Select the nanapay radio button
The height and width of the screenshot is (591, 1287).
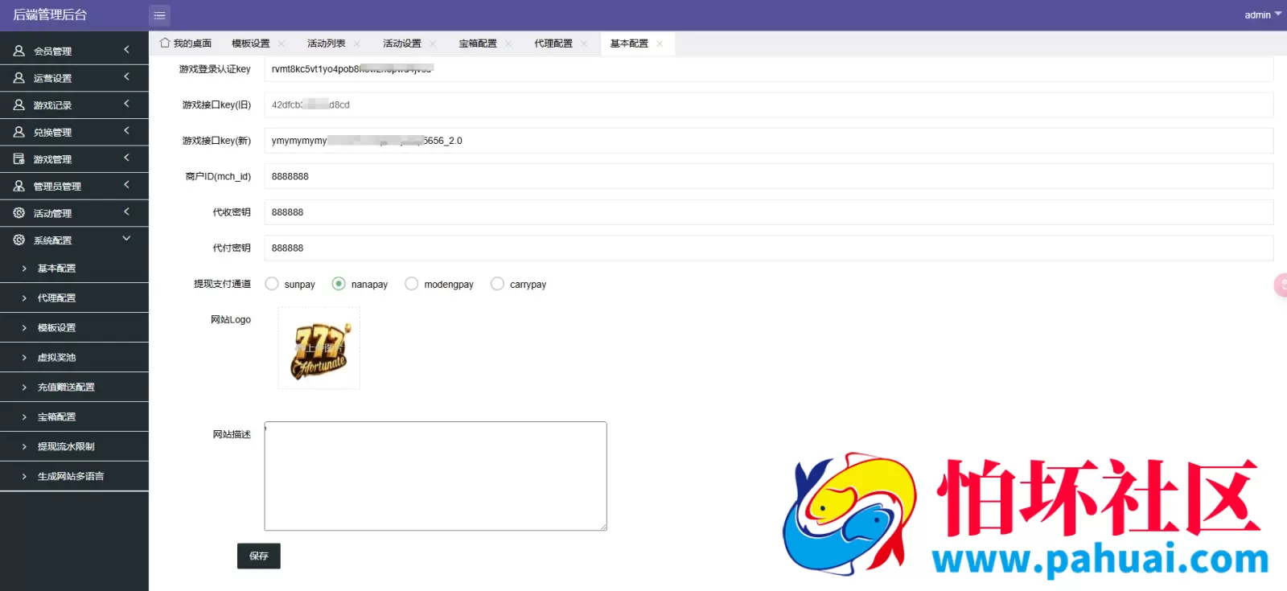[339, 284]
